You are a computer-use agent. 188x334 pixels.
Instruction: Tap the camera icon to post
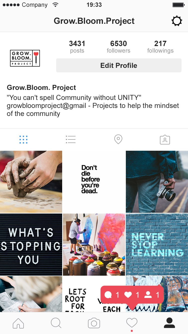pyautogui.click(x=94, y=323)
